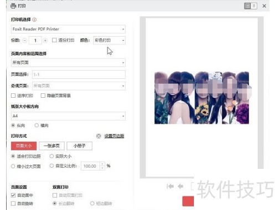Screen dimensions: 277x210
Task: Toggle auto center (自动居中) checkbox
Action: coord(13,195)
